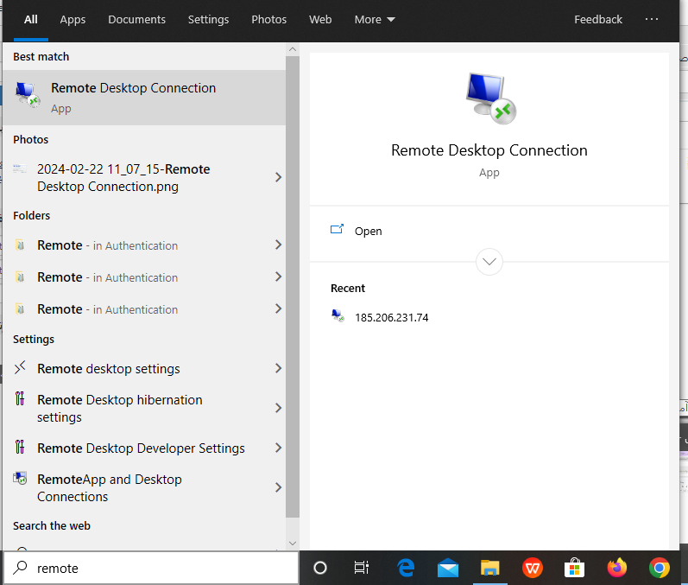The height and width of the screenshot is (585, 688).
Task: Open Remote Desktop hibernation settings result
Action: 144,408
